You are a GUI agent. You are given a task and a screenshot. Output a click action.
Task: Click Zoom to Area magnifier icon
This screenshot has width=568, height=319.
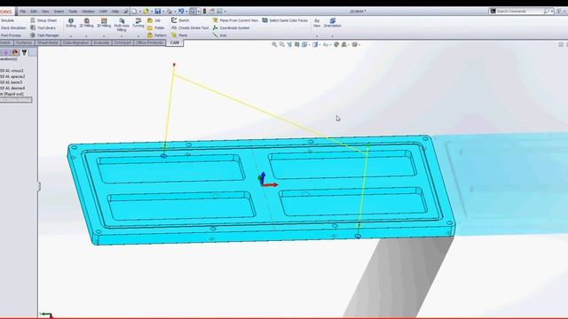282,44
